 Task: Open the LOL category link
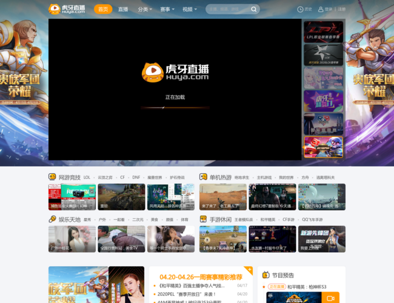87,178
